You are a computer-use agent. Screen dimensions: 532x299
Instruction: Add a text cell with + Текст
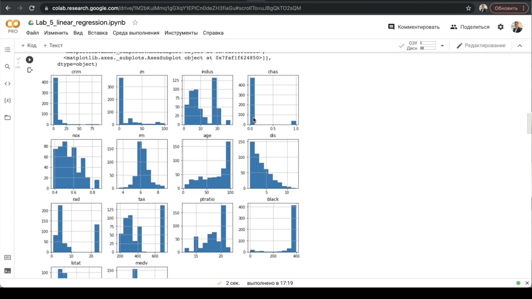point(53,45)
